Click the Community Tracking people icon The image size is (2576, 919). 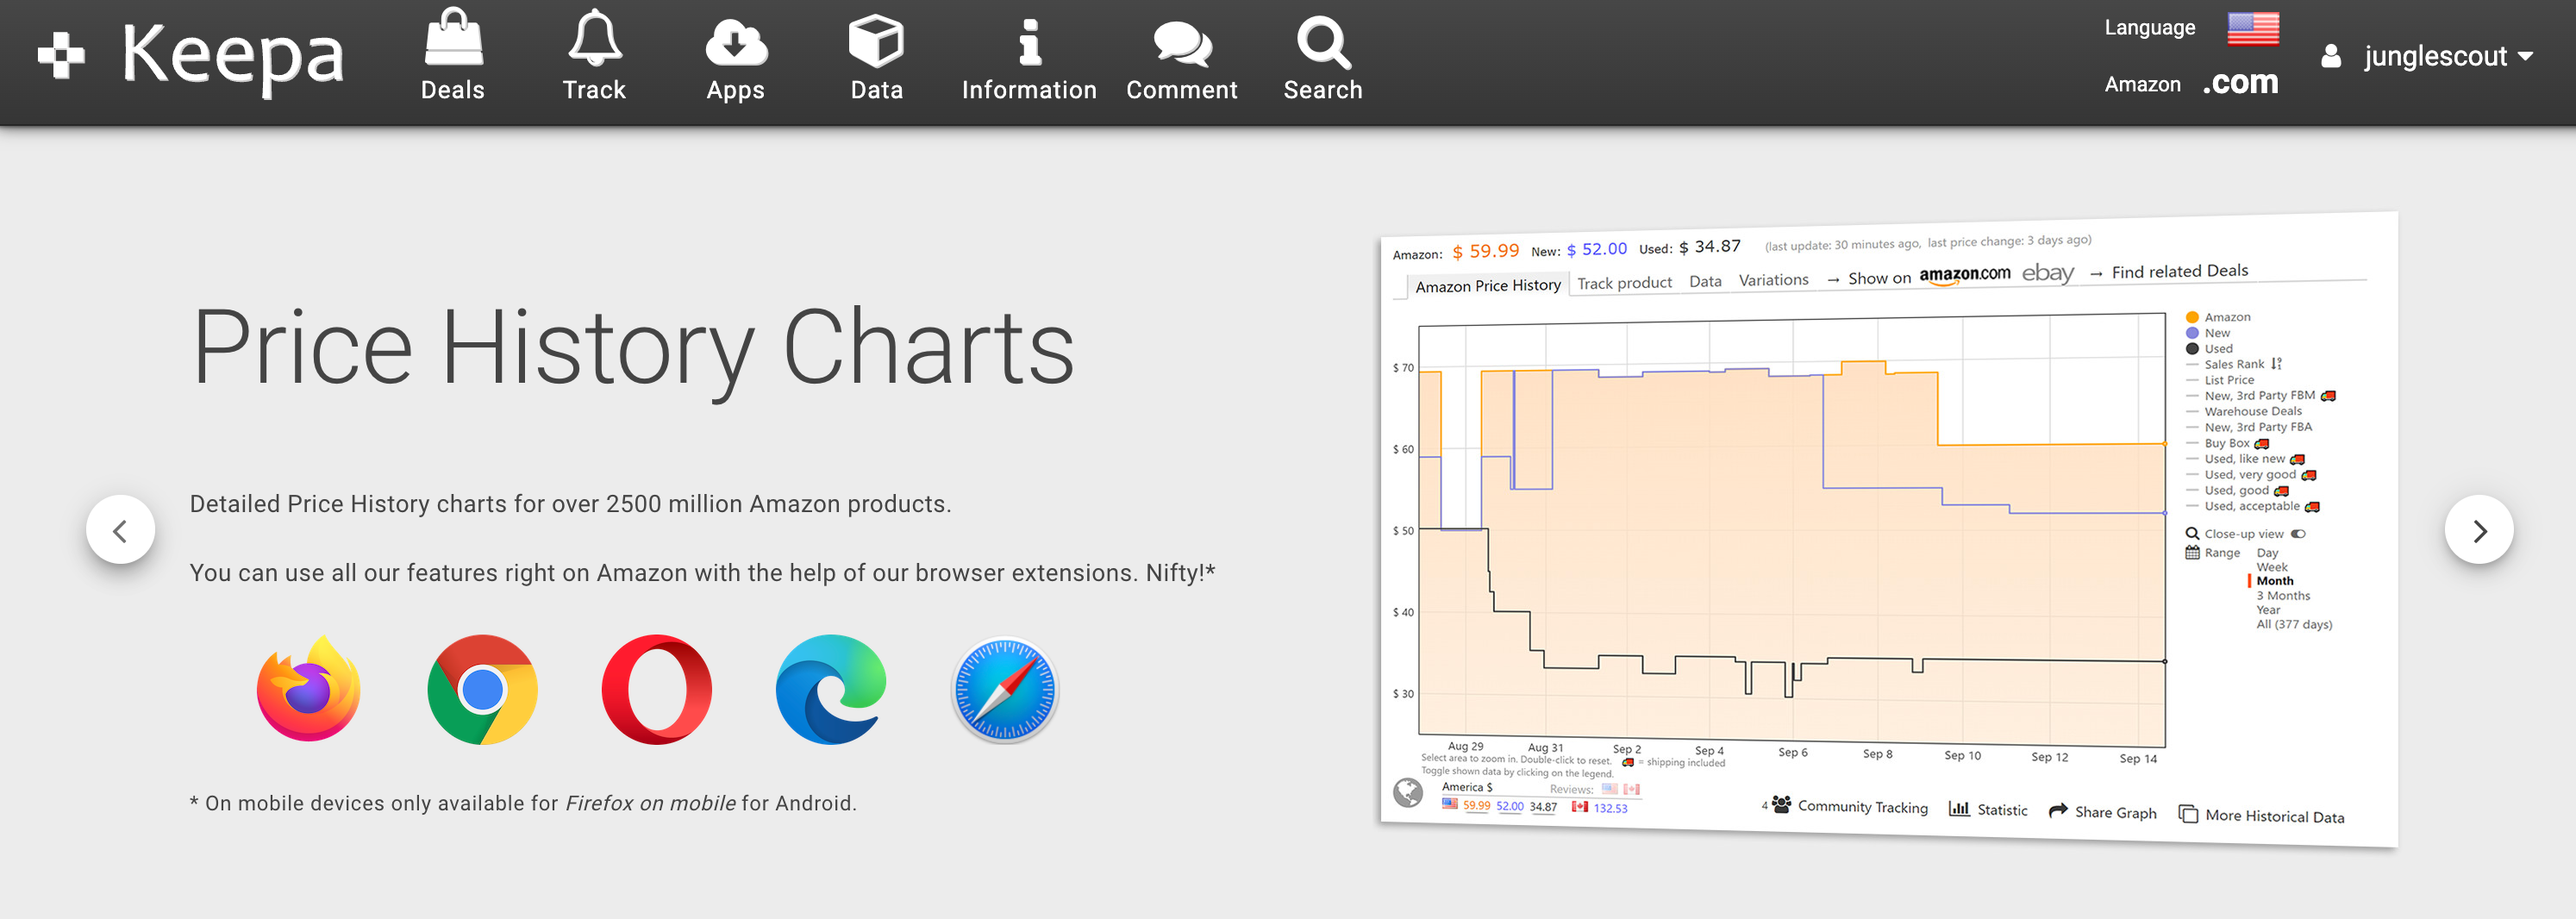(x=1781, y=804)
